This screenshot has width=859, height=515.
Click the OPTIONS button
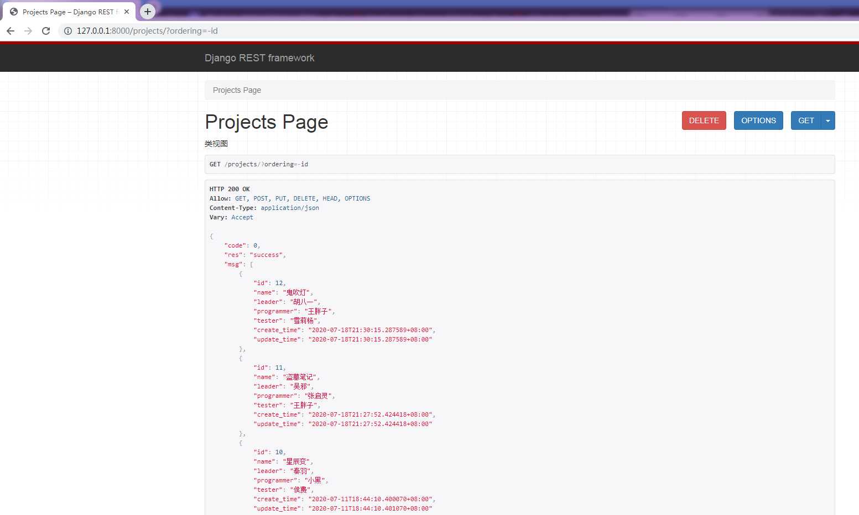click(758, 120)
